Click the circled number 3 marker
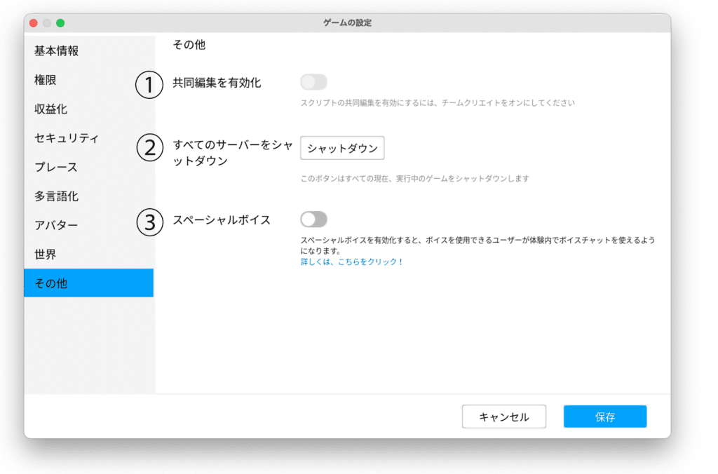Image resolution: width=718 pixels, height=474 pixels. [149, 222]
